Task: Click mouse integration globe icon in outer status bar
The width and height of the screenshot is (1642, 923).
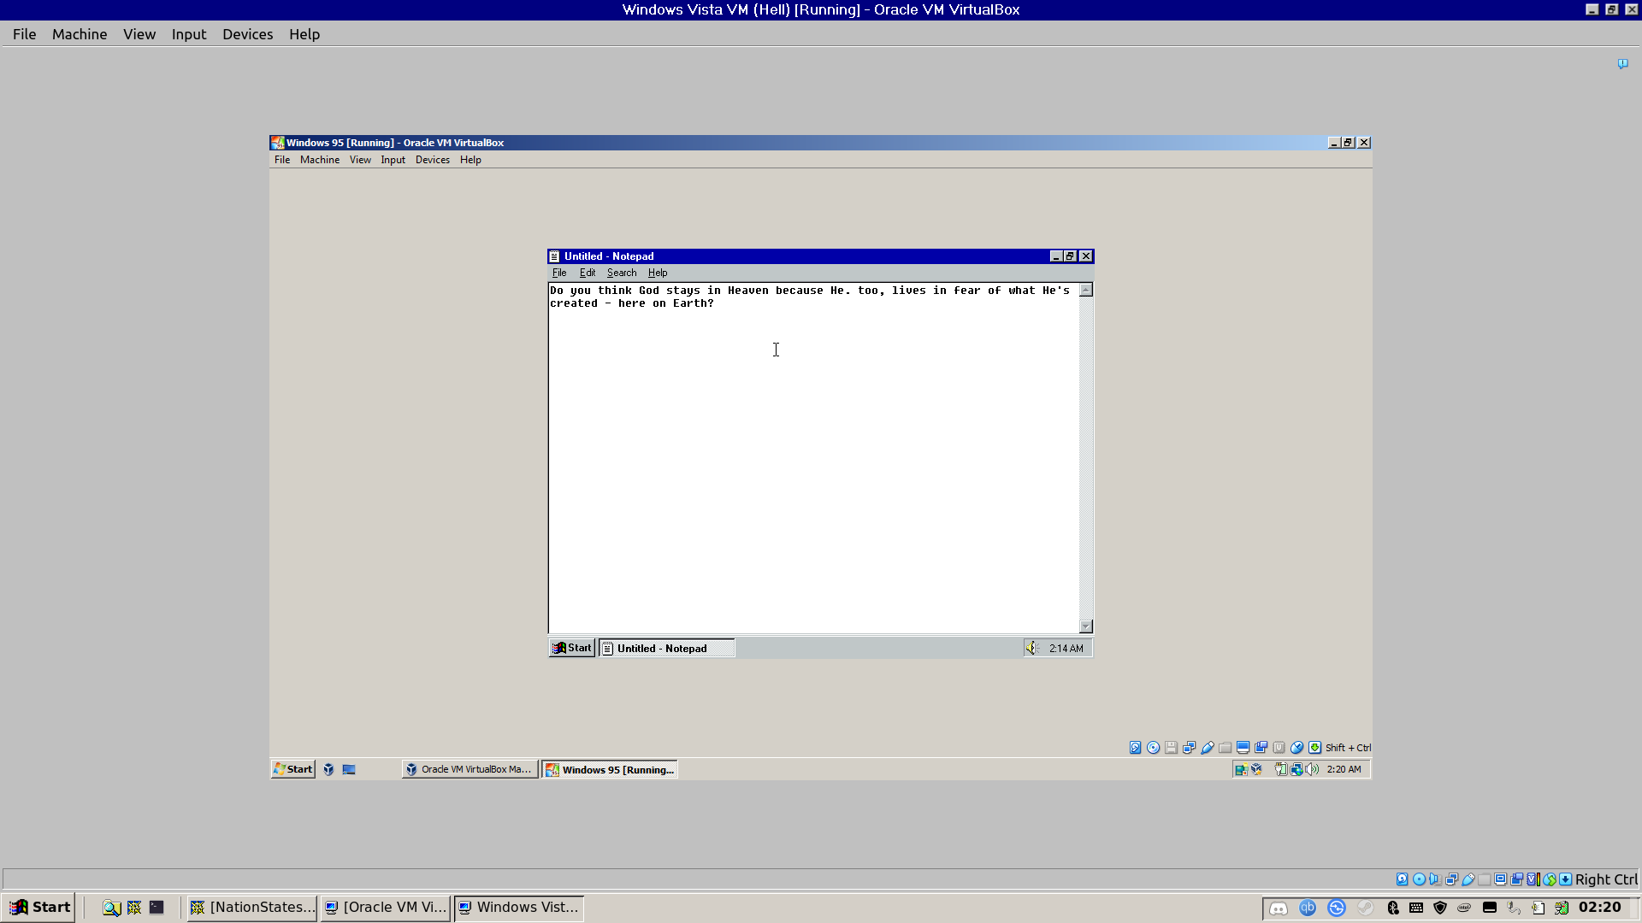Action: click(x=1550, y=879)
